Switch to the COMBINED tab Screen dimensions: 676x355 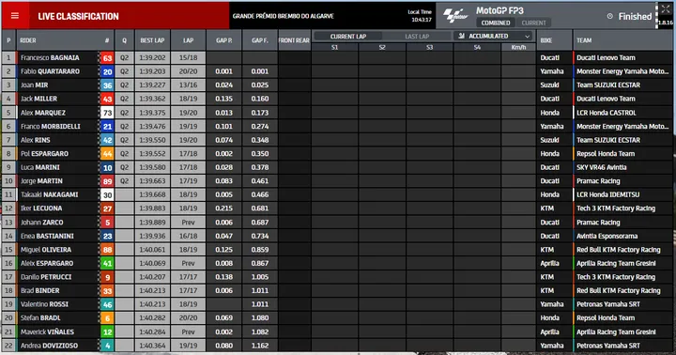tap(496, 23)
